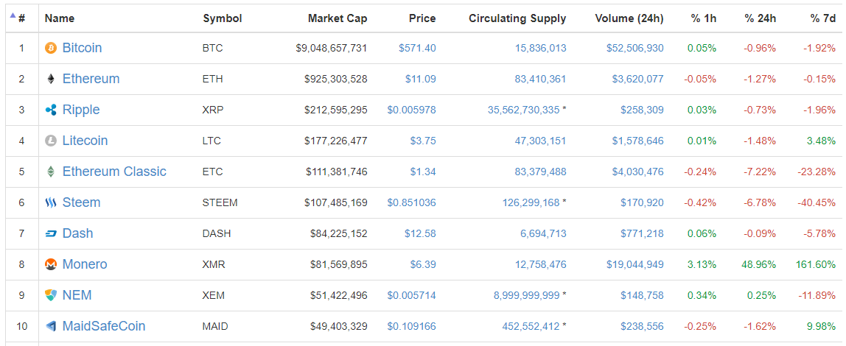
Task: Click Monero volume $19,044,949
Action: click(635, 264)
